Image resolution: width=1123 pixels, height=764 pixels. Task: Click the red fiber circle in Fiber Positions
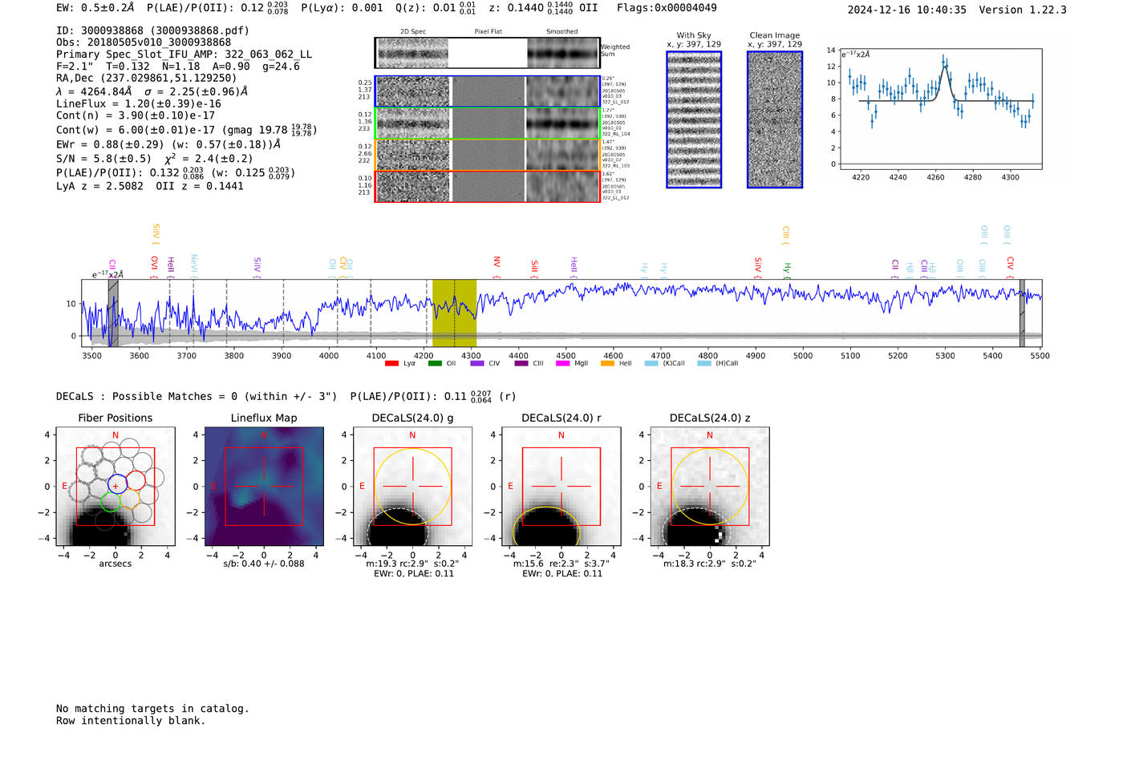pos(136,480)
